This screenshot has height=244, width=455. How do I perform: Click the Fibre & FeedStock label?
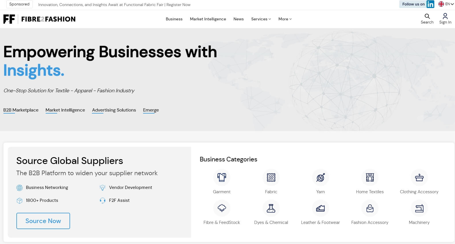tap(221, 222)
